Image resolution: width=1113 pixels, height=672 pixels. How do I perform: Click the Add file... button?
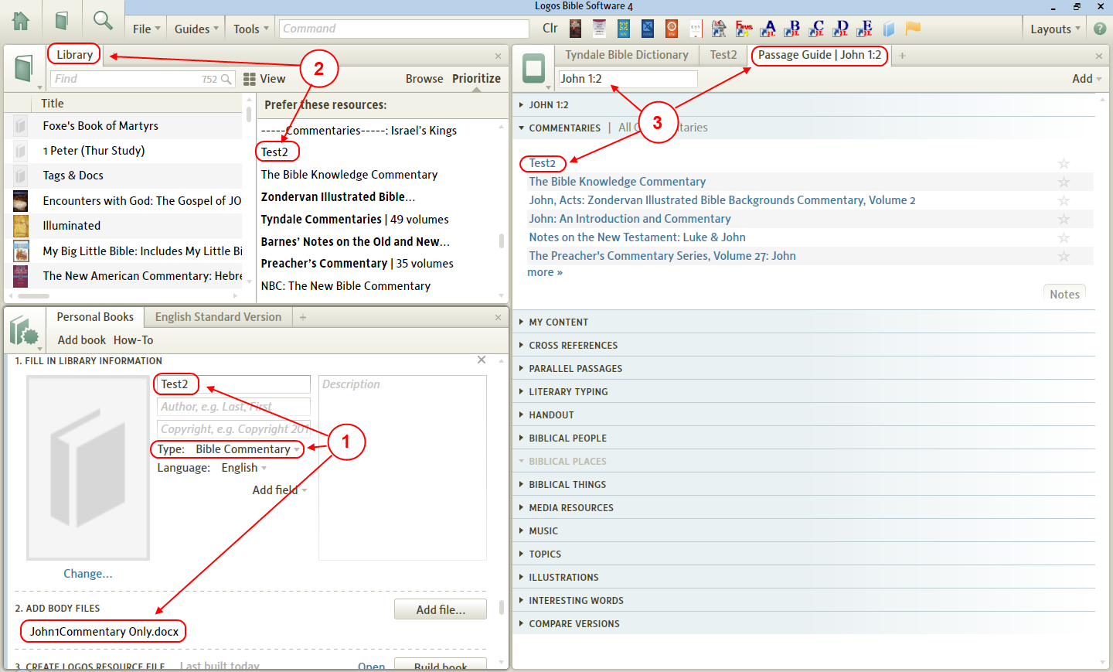tap(441, 609)
